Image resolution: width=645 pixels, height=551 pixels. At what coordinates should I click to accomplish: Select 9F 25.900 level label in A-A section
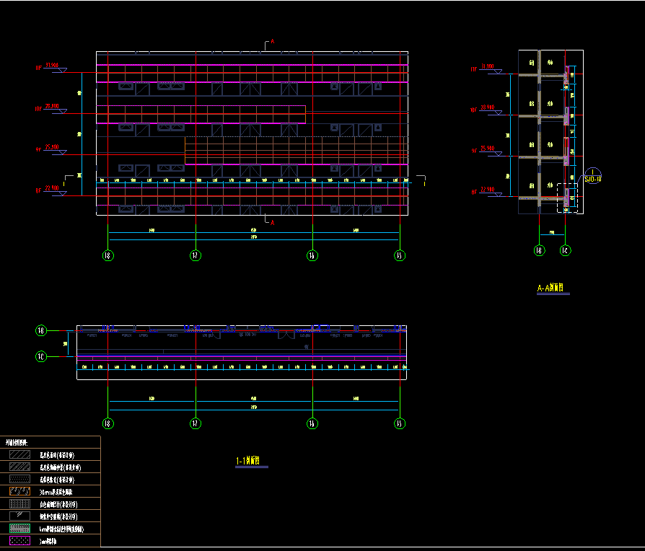pyautogui.click(x=486, y=151)
